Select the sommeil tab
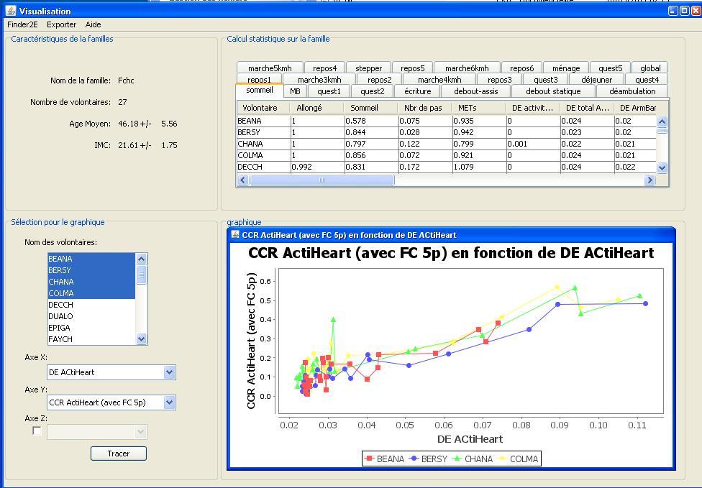Image resolution: width=702 pixels, height=488 pixels. click(260, 91)
